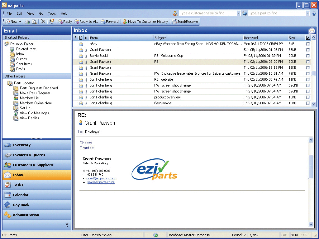
Task: Sort by the attachment paperclip column
Action: (86, 38)
